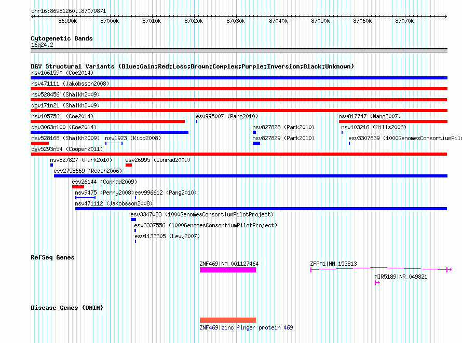This screenshot has width=462, height=343.
Task: Click the esv26995 red loss bar
Action: [128, 165]
